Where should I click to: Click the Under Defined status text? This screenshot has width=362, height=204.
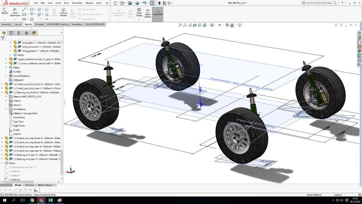314,195
